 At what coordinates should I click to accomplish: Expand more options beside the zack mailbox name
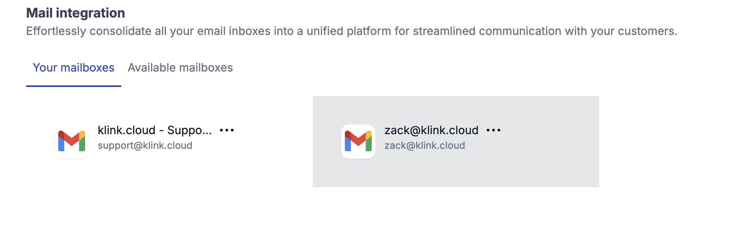pos(493,131)
